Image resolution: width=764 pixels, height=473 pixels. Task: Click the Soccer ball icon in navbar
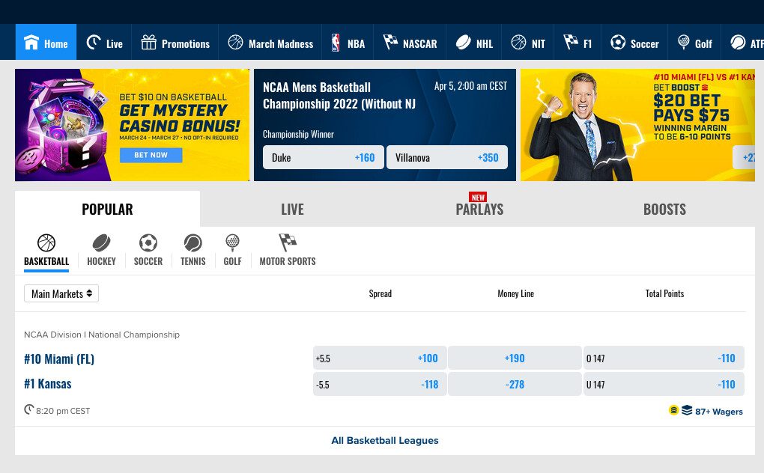pos(618,43)
